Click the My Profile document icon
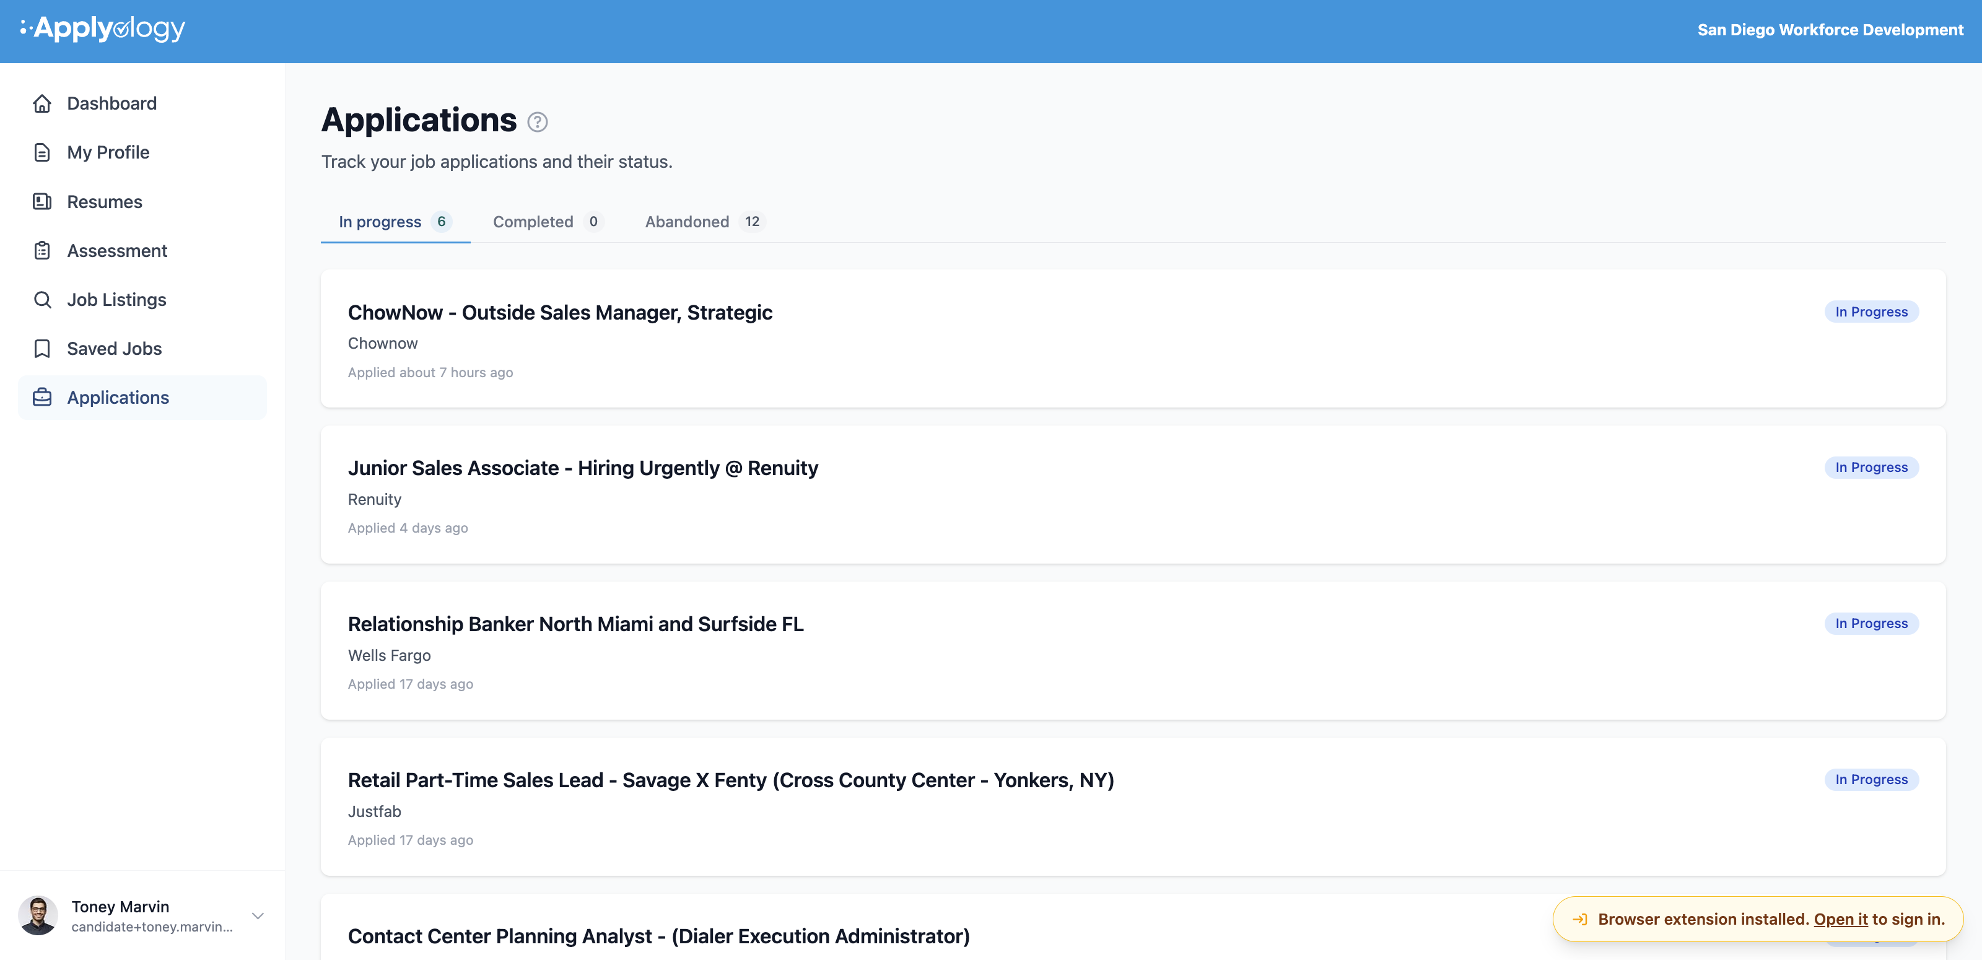1982x960 pixels. (x=42, y=152)
